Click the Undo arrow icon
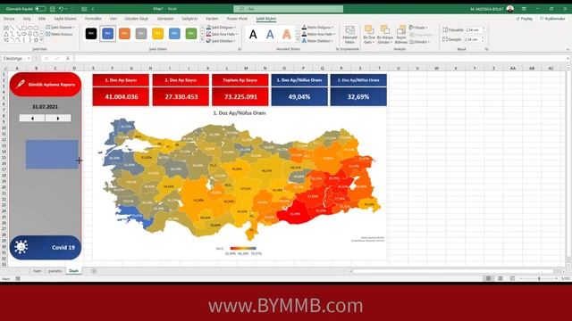Image resolution: width=572 pixels, height=321 pixels. [x=62, y=9]
